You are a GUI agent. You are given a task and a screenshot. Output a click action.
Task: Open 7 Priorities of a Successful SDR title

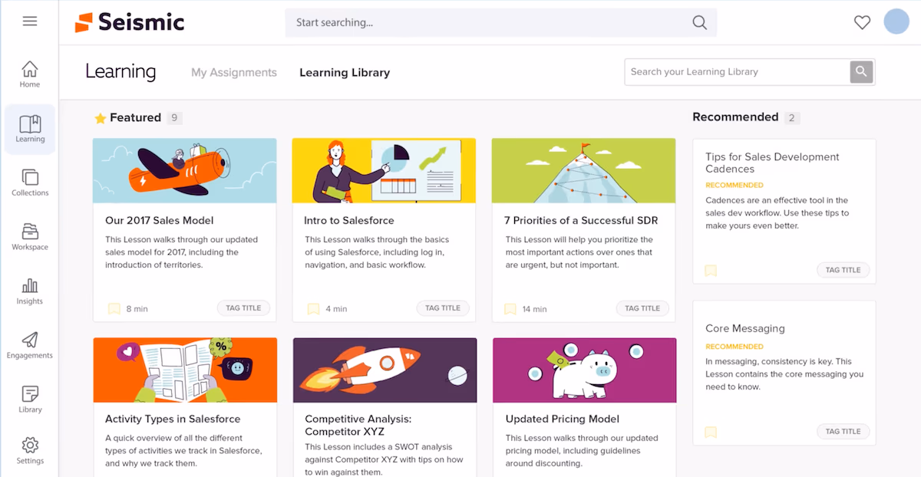pos(581,221)
